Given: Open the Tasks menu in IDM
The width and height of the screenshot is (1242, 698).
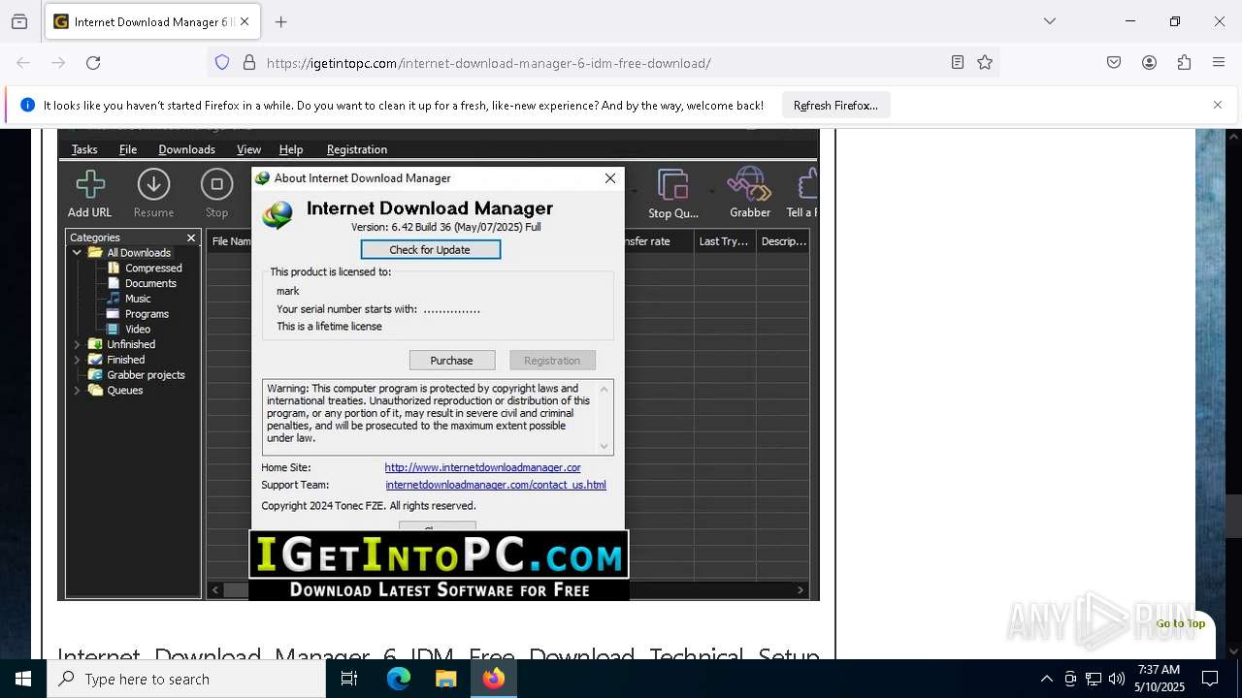Looking at the screenshot, I should click(84, 149).
